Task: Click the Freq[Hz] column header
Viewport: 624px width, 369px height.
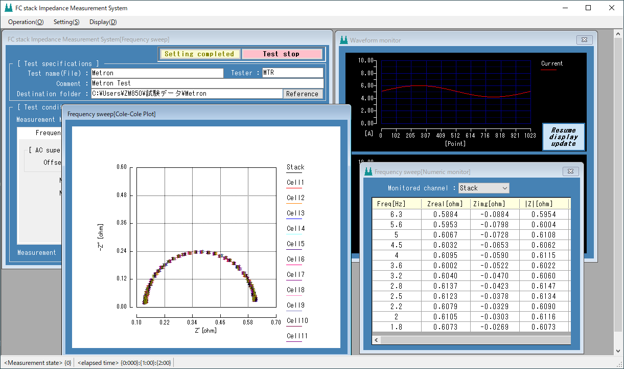Action: (397, 204)
